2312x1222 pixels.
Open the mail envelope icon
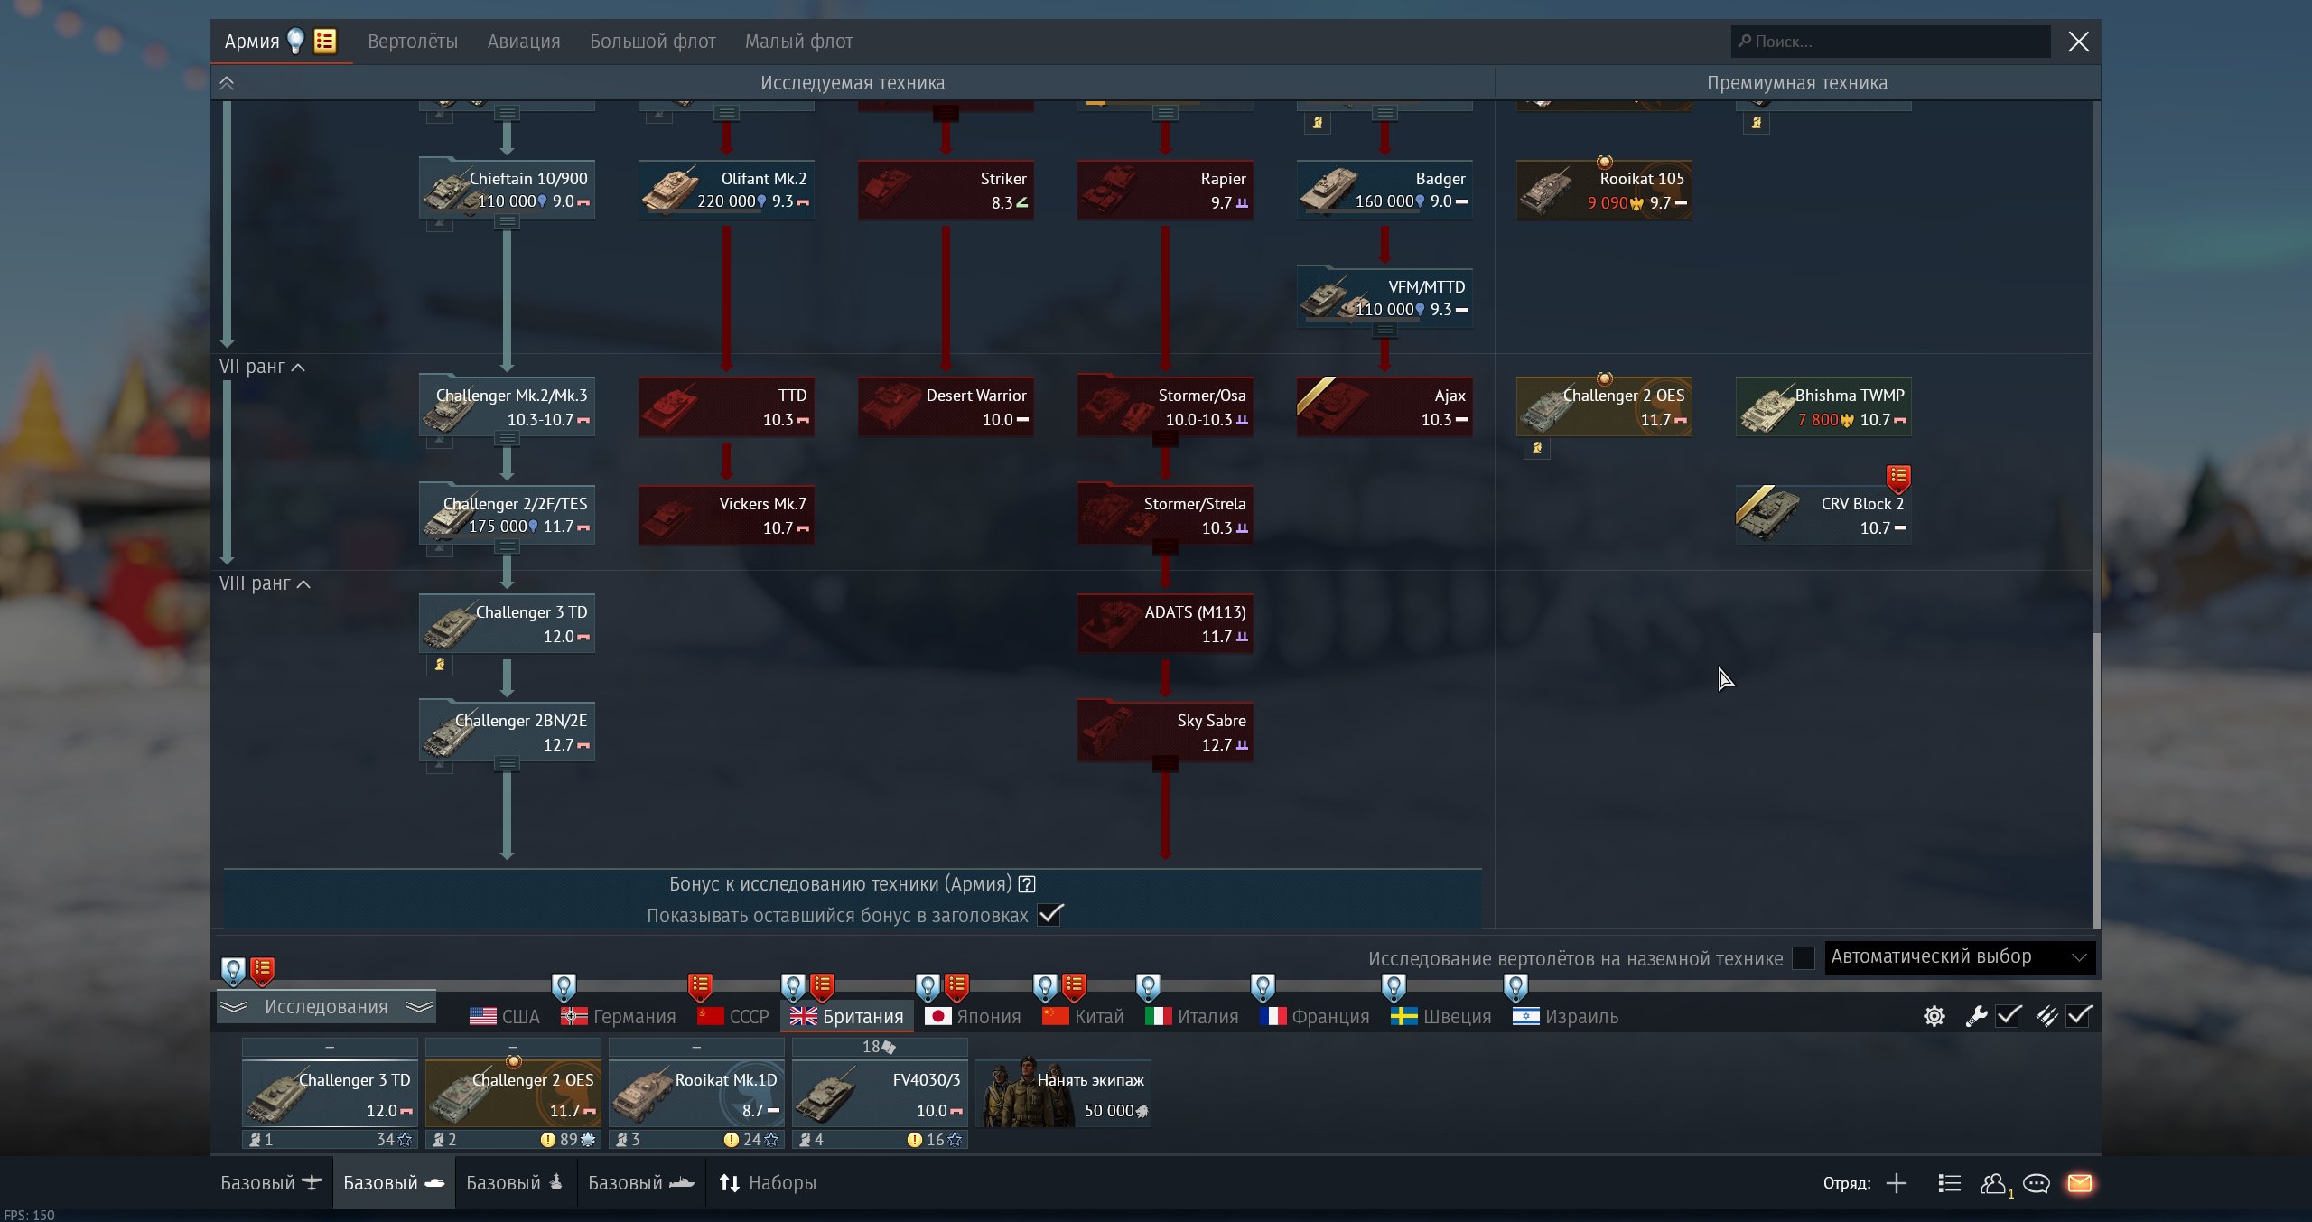(2079, 1183)
